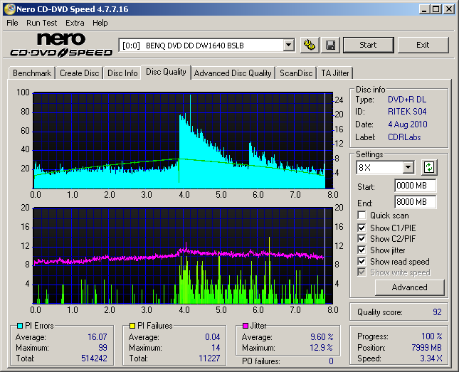Click the disc options icon beside drive selector
This screenshot has width=459, height=372.
(309, 45)
